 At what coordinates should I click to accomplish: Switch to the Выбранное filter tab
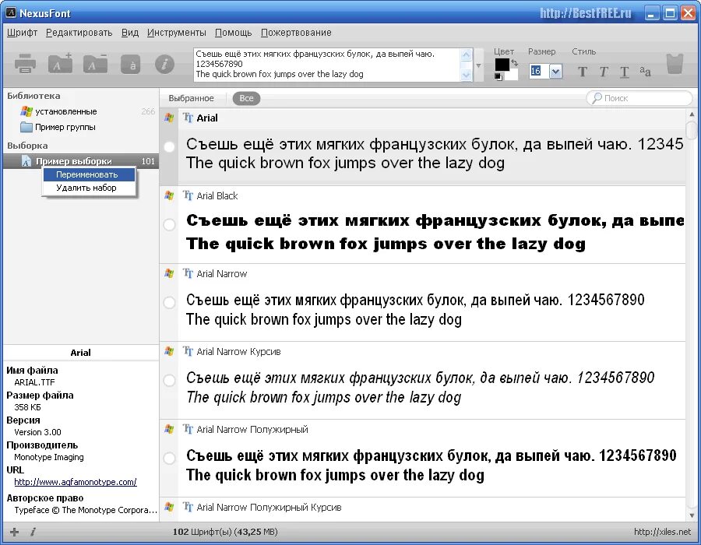[191, 98]
